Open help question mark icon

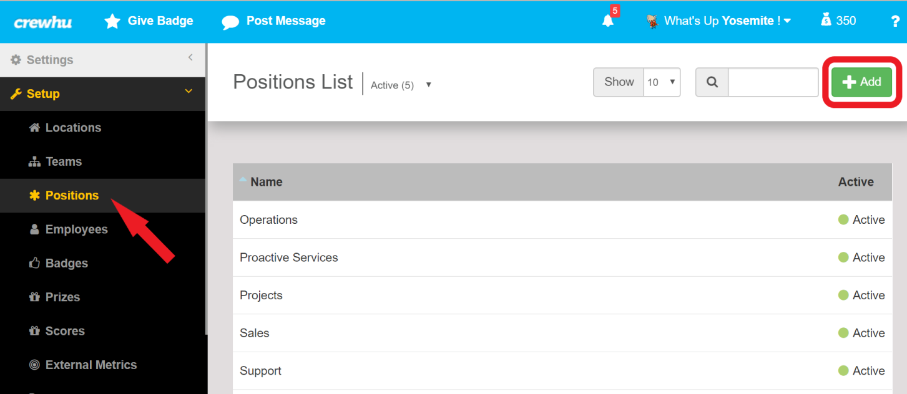click(x=895, y=21)
